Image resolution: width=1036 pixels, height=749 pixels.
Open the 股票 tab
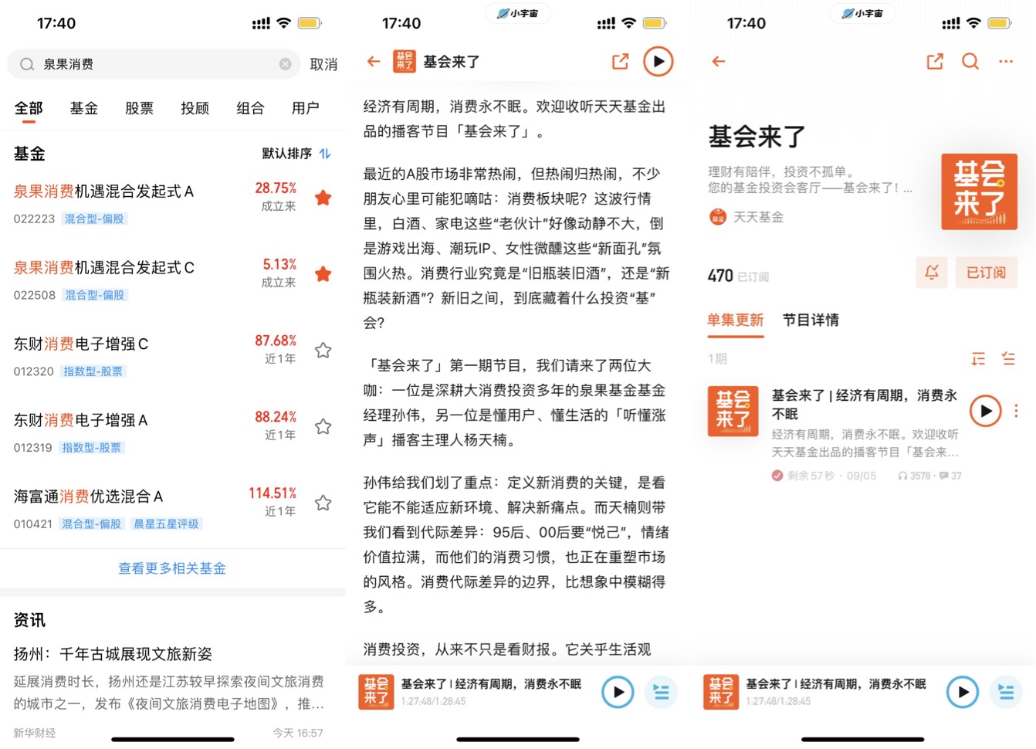140,108
